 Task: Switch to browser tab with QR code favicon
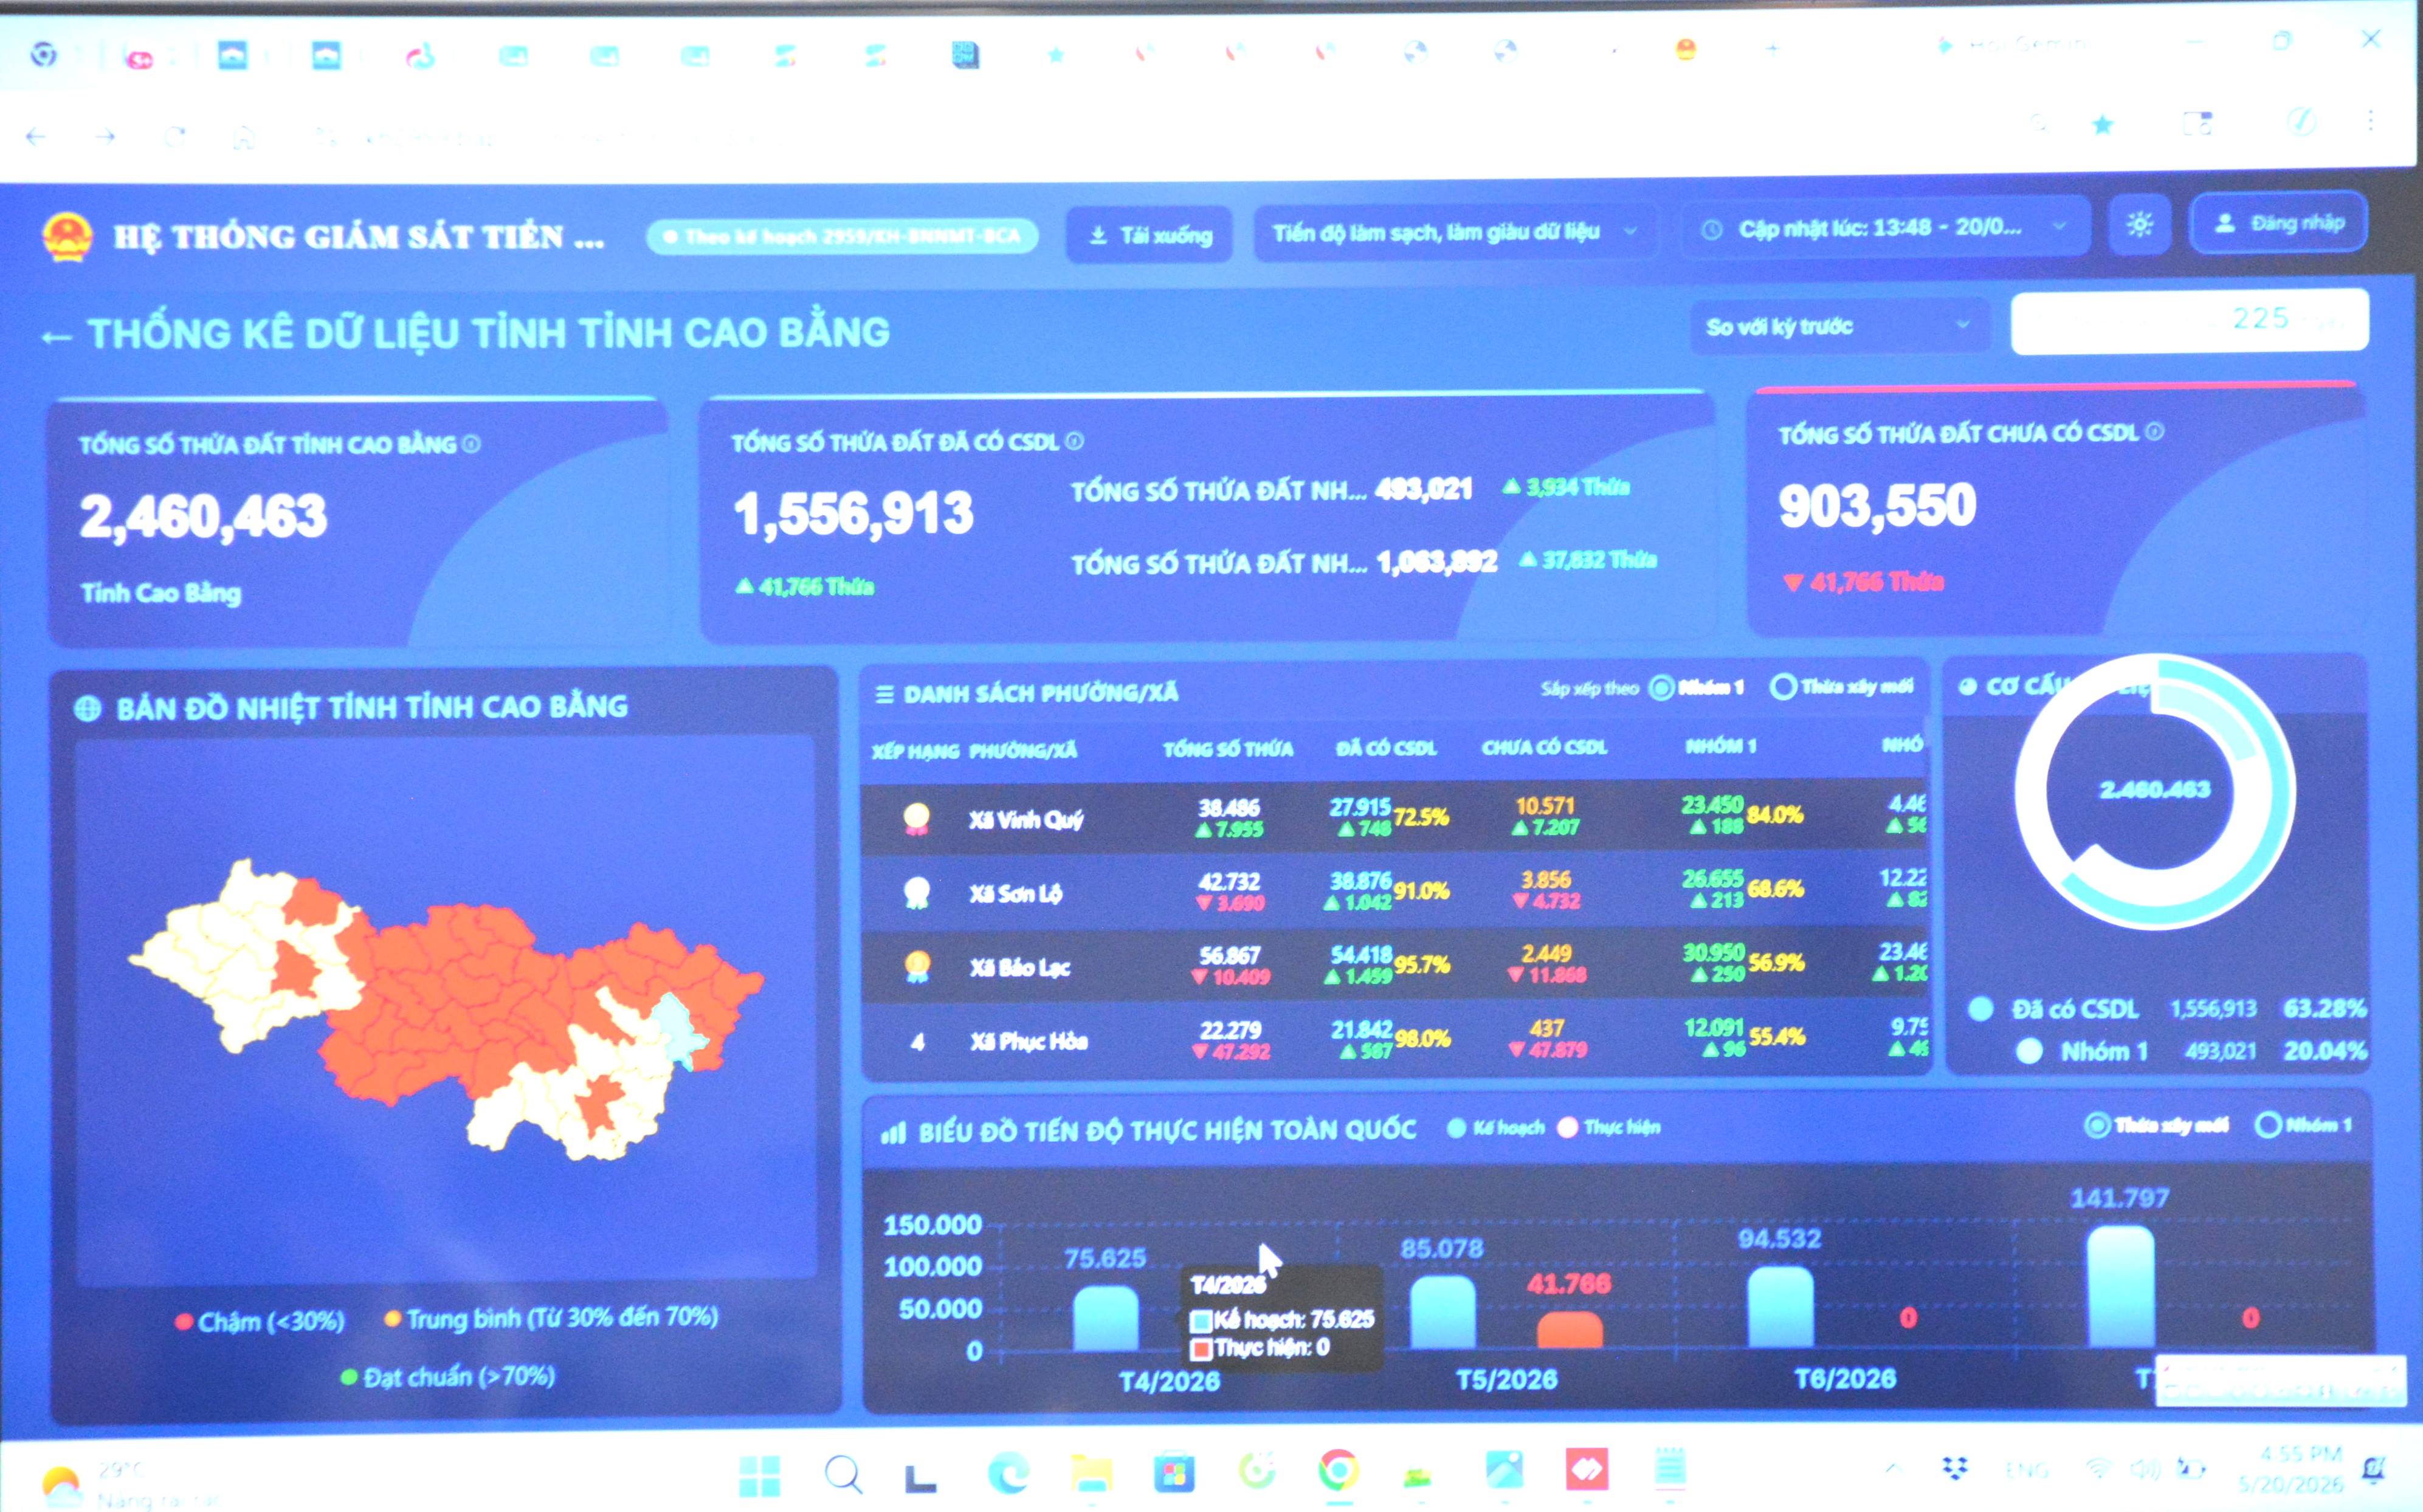click(x=965, y=54)
